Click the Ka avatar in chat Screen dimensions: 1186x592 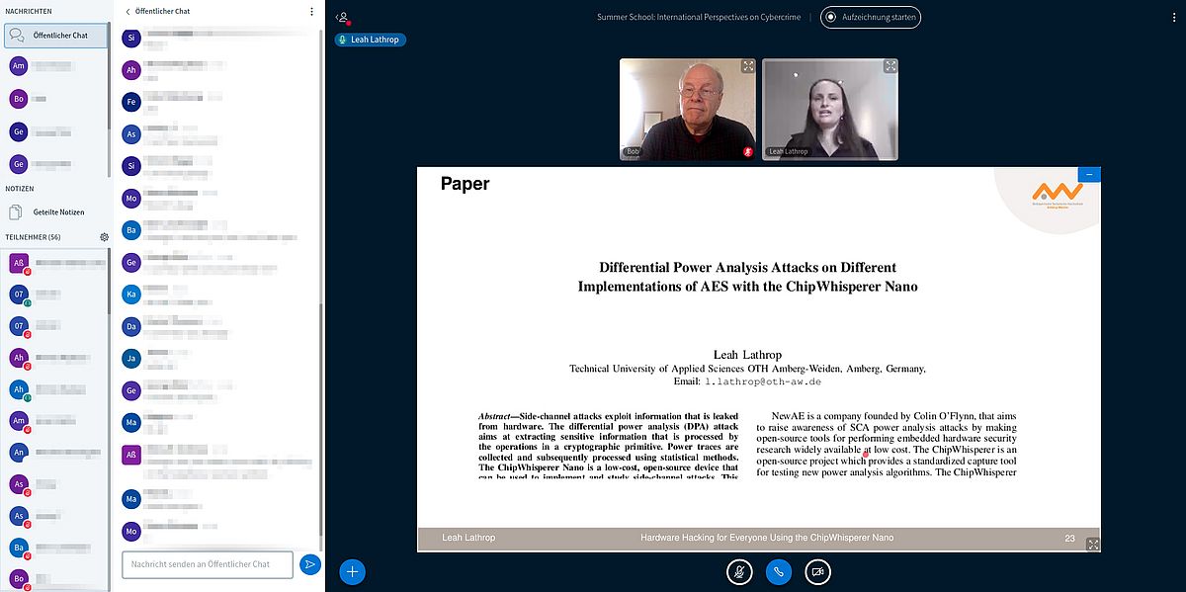point(130,294)
